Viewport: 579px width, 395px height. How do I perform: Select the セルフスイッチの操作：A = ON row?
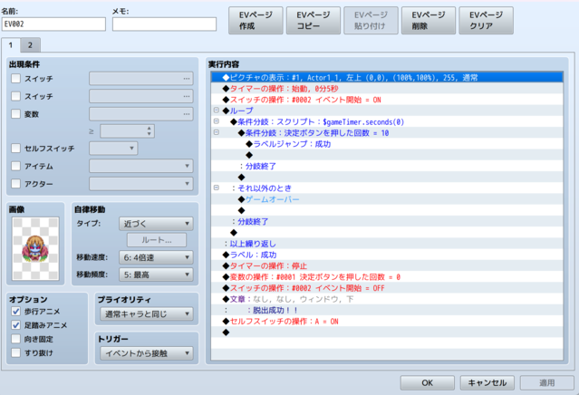click(387, 322)
